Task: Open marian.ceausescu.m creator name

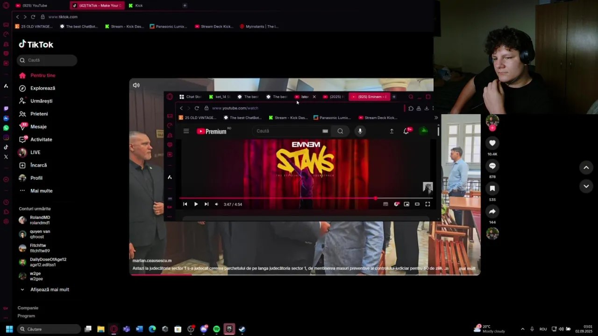Action: click(152, 260)
